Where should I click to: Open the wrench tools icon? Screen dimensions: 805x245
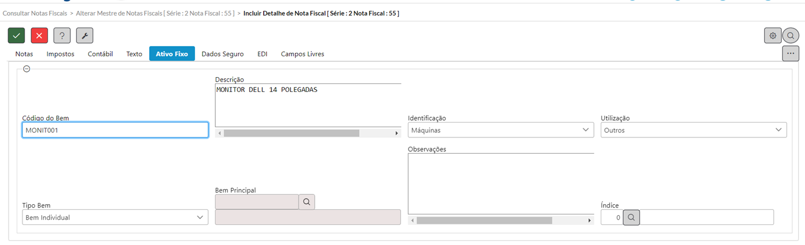tap(85, 36)
